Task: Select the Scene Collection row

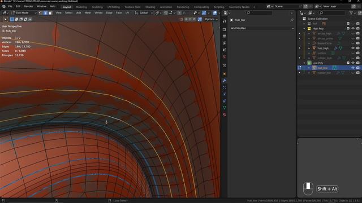Action: [x=317, y=19]
